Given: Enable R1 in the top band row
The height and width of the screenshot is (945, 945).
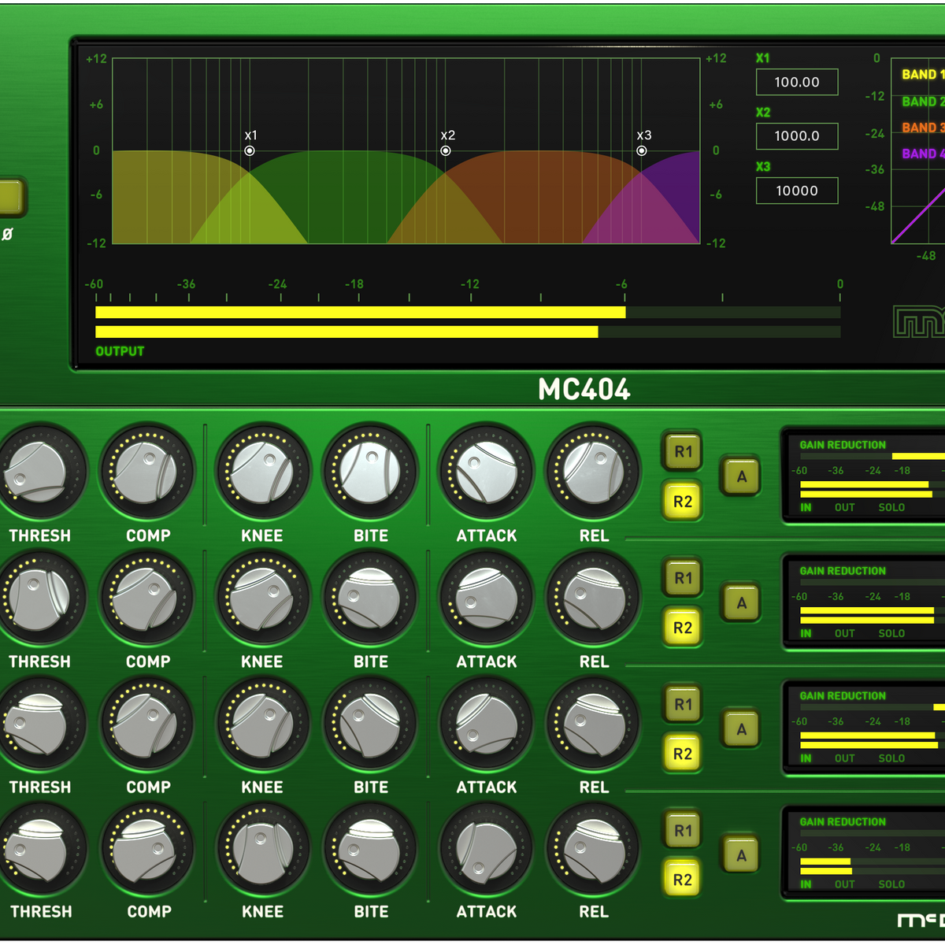Looking at the screenshot, I should tap(683, 452).
